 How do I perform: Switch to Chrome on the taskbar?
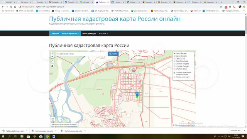coord(47,136)
